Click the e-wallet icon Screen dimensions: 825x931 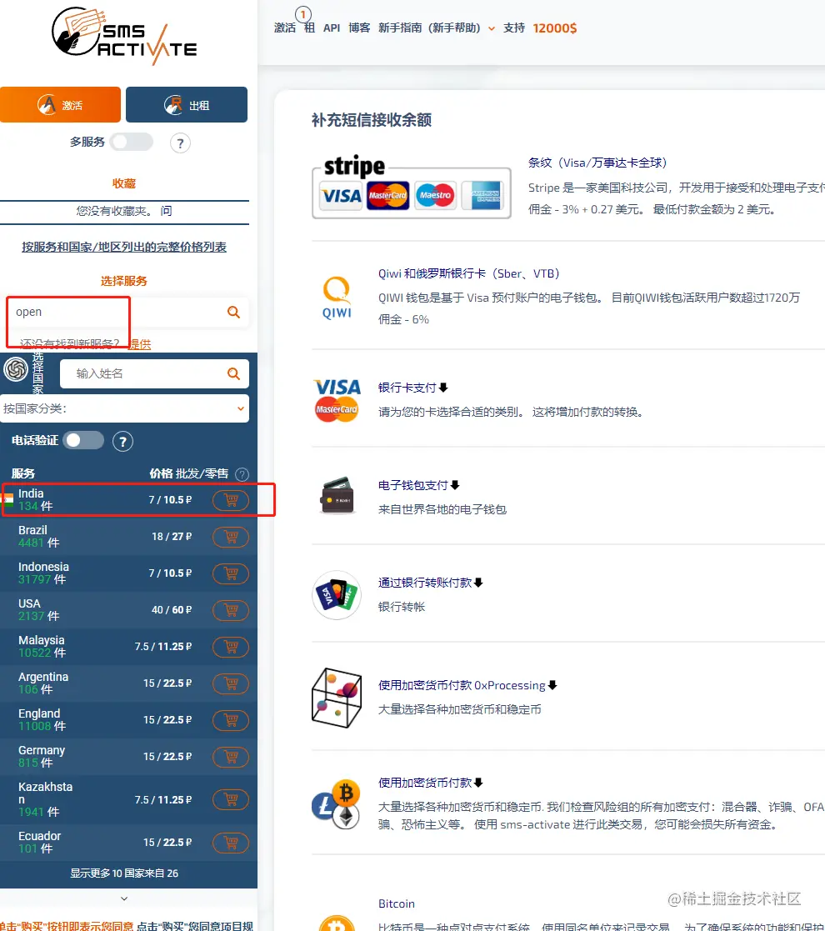coord(337,495)
